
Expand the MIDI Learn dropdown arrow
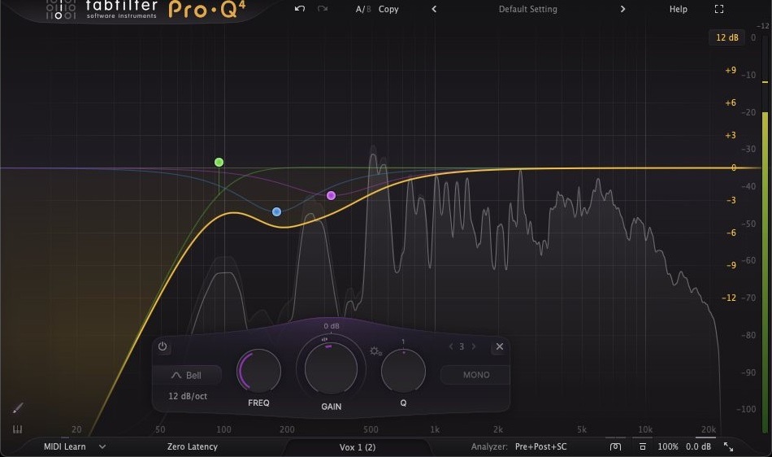(102, 446)
